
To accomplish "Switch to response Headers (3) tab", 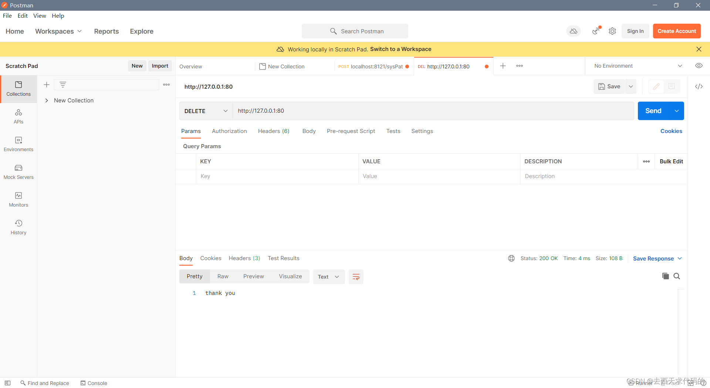I will coord(244,258).
